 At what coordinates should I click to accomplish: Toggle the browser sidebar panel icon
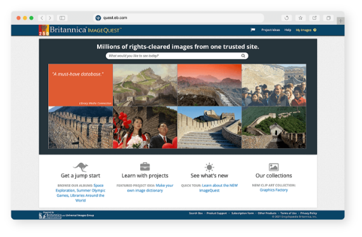click(x=62, y=18)
